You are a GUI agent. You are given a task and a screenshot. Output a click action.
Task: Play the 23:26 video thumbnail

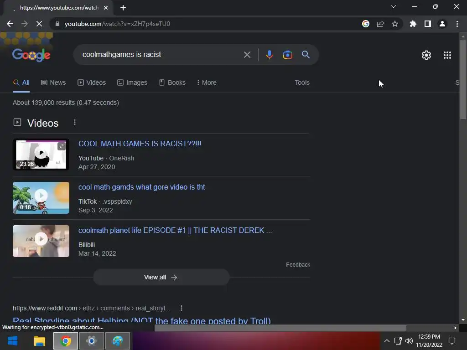(x=41, y=154)
